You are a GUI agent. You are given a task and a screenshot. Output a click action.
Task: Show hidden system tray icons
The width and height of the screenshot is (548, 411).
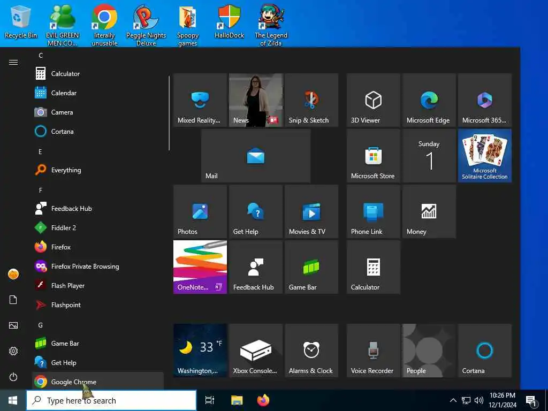click(453, 400)
